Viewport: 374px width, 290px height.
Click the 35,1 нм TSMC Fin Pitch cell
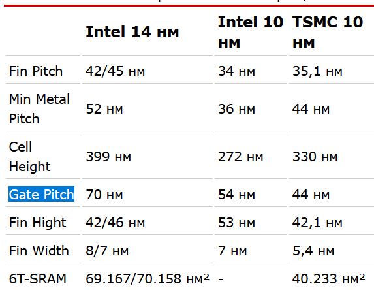pyautogui.click(x=317, y=71)
